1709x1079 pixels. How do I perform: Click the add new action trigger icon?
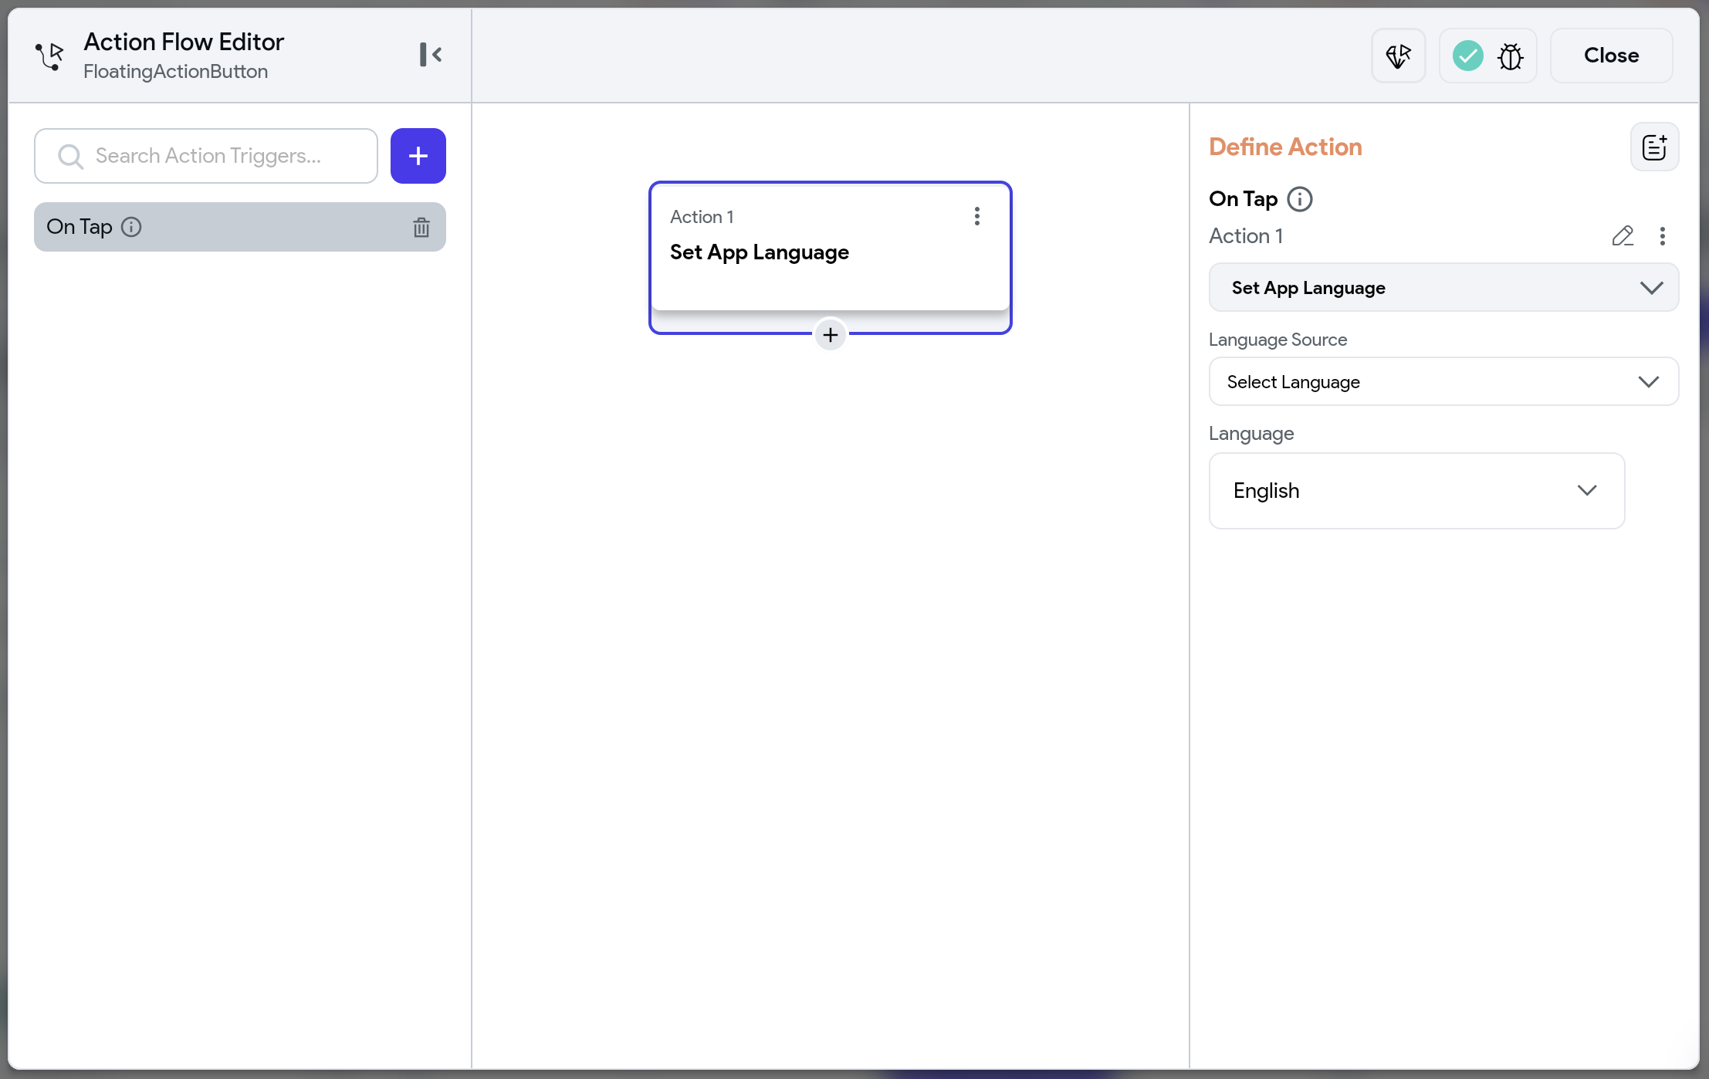419,155
